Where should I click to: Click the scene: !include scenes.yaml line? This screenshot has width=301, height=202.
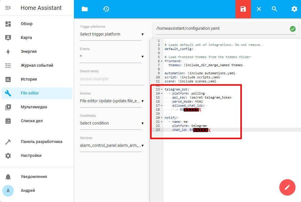(x=190, y=81)
